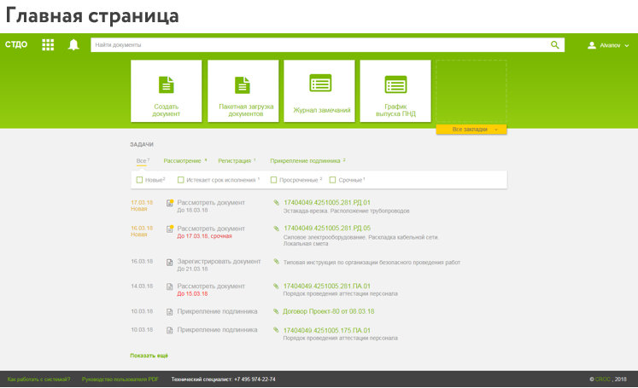Click the empty dashed bookmark placeholder tile

click(471, 91)
